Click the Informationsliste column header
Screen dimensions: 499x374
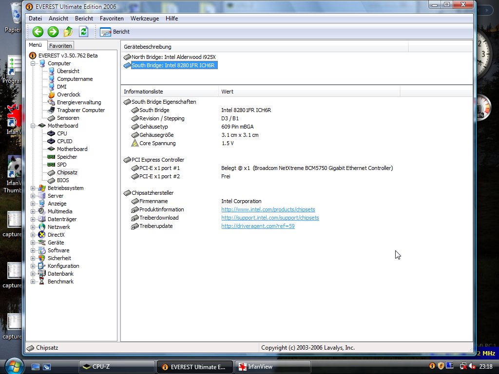tap(170, 92)
